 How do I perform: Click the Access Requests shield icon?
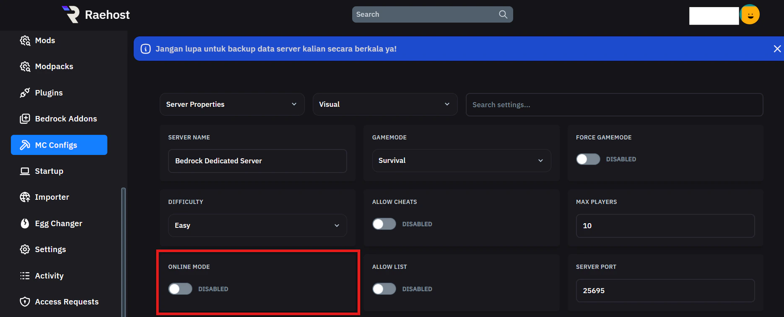pos(25,302)
